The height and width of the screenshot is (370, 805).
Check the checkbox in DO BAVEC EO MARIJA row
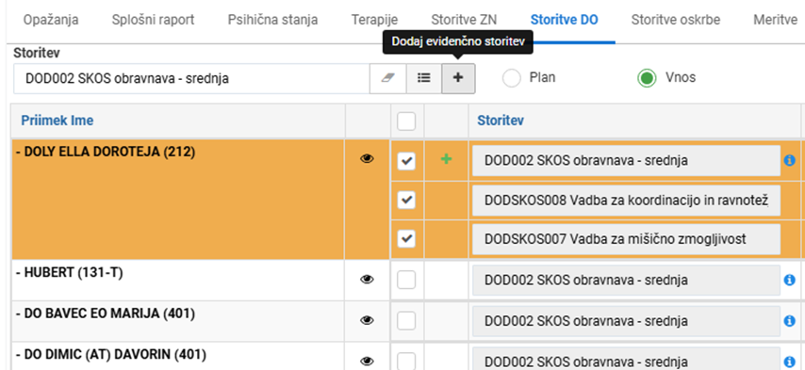click(x=406, y=321)
